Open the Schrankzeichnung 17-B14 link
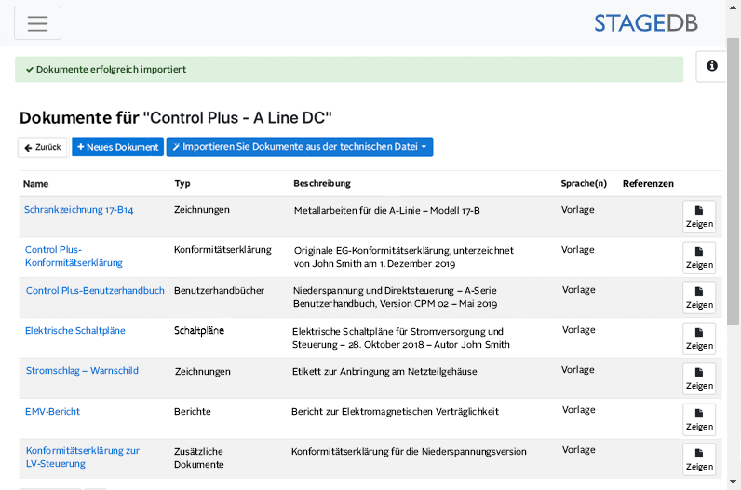This screenshot has width=741, height=490. (79, 210)
